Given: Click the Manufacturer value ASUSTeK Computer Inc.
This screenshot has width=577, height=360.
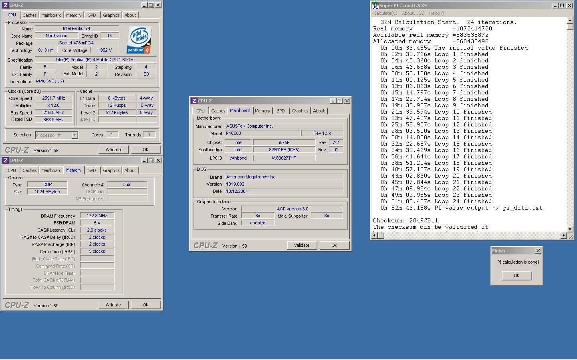Looking at the screenshot, I should (x=284, y=126).
